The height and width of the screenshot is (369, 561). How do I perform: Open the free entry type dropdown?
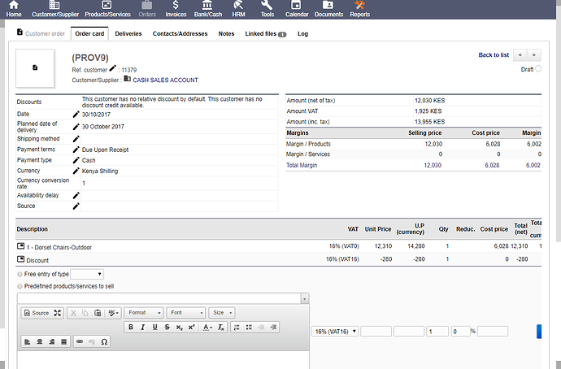87,274
